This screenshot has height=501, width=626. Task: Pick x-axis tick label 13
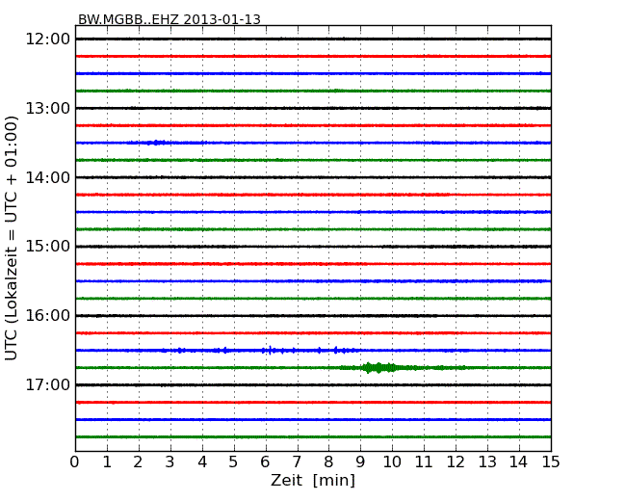[487, 462]
